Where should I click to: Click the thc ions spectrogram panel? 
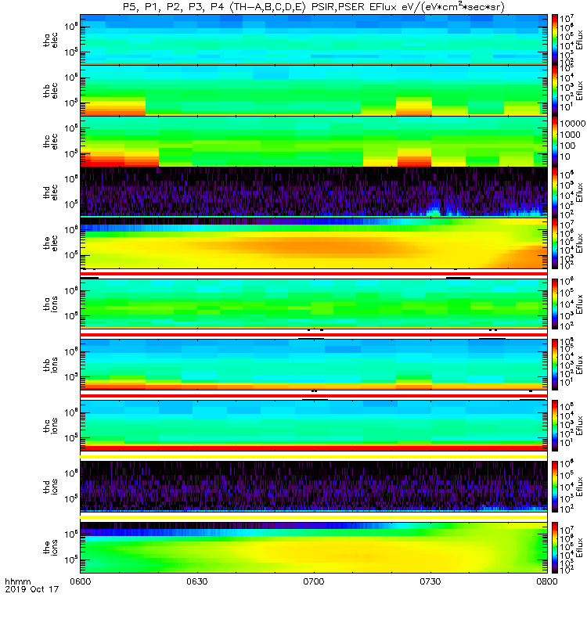point(314,426)
